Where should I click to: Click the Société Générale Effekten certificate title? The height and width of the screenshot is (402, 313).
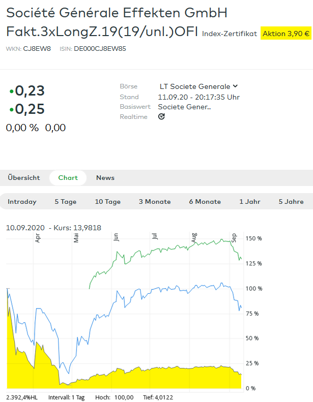point(117,13)
